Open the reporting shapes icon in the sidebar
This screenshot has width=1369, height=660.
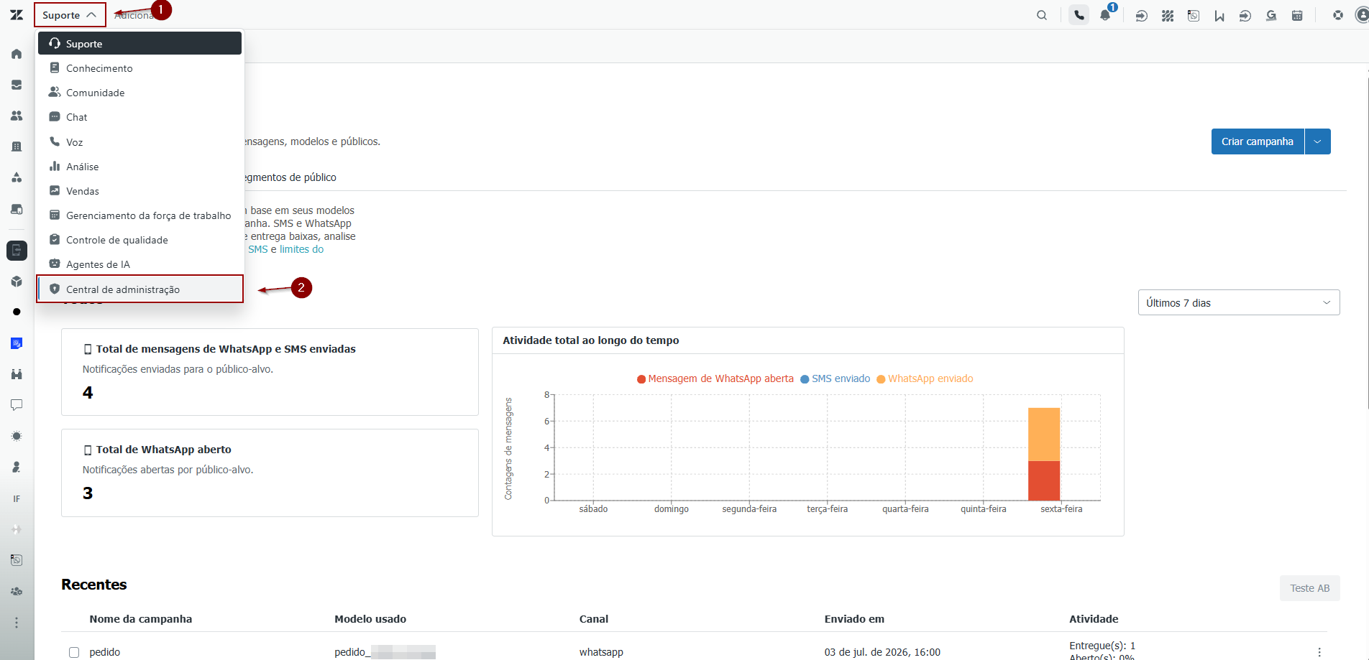17,177
